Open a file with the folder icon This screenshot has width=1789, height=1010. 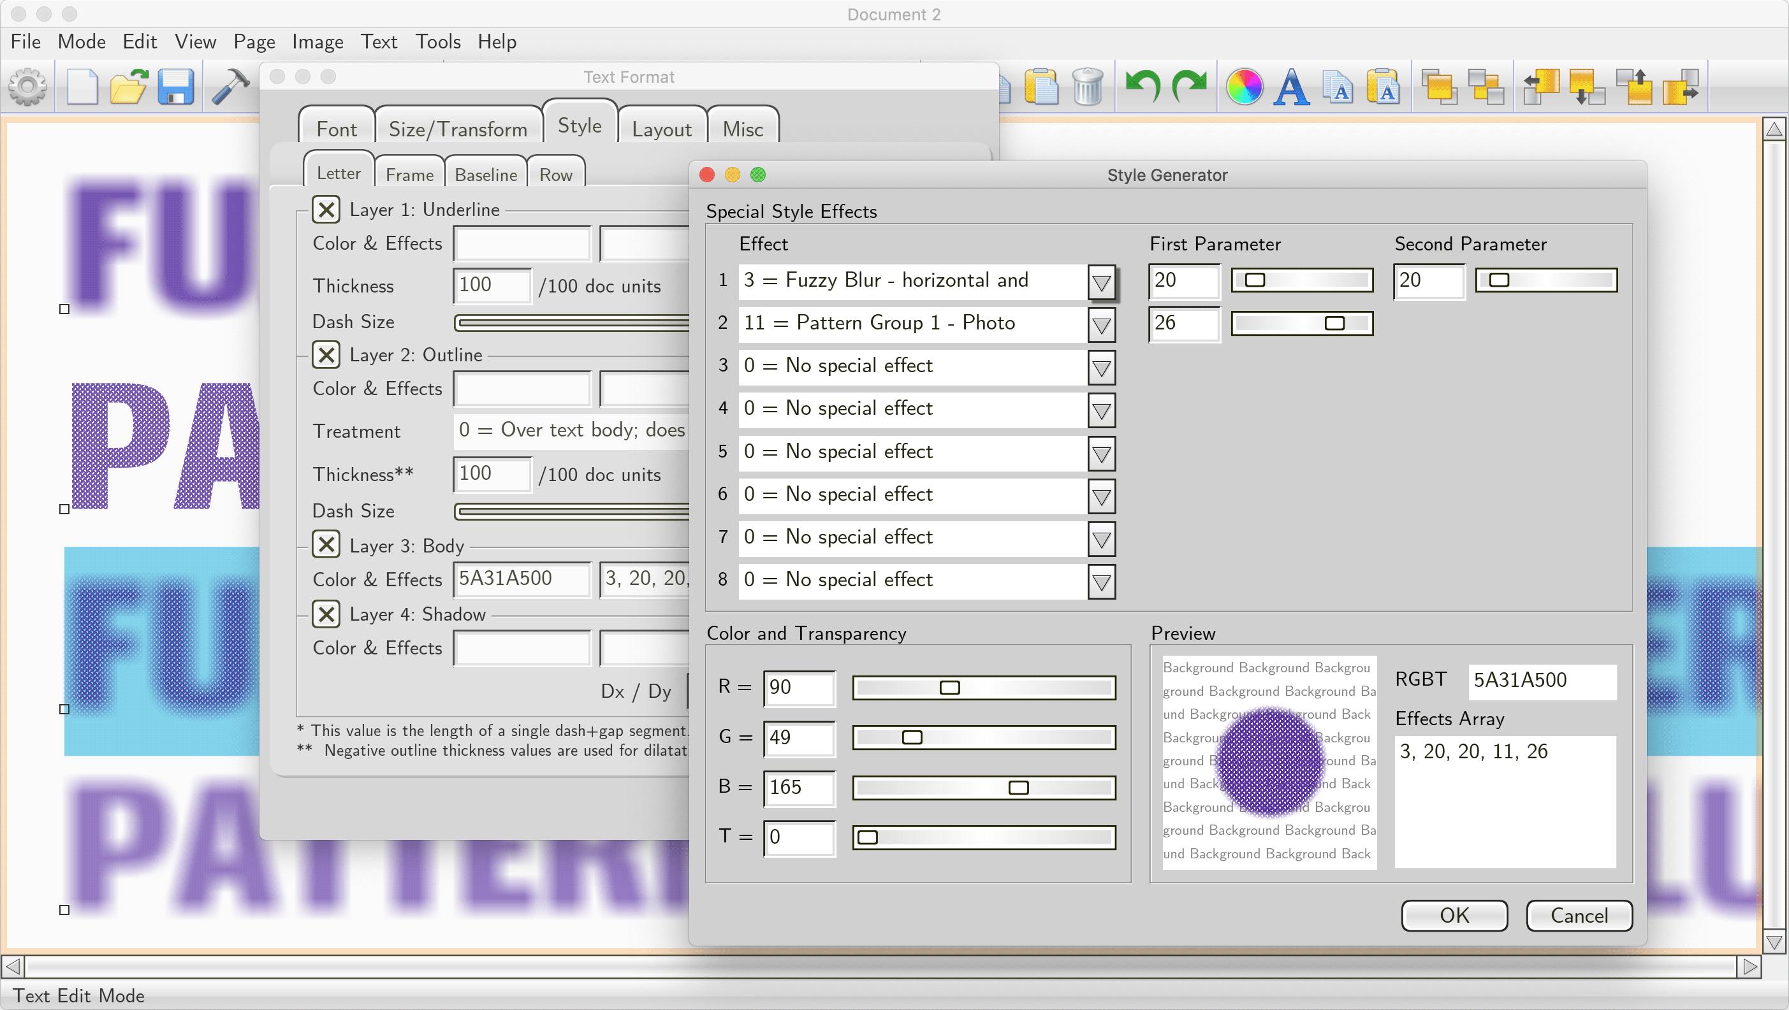click(129, 87)
